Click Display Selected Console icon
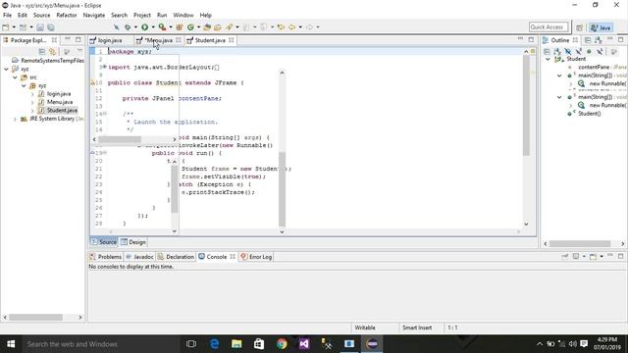Image resolution: width=628 pixels, height=353 pixels. (x=576, y=256)
